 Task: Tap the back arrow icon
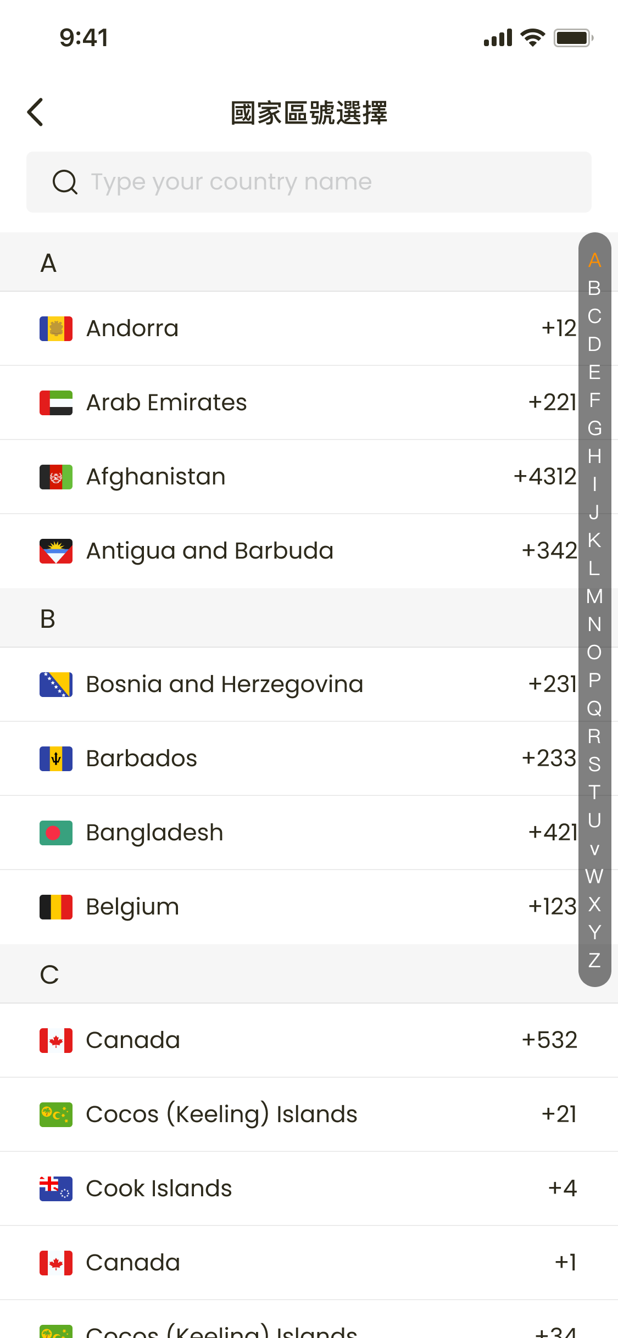point(36,113)
